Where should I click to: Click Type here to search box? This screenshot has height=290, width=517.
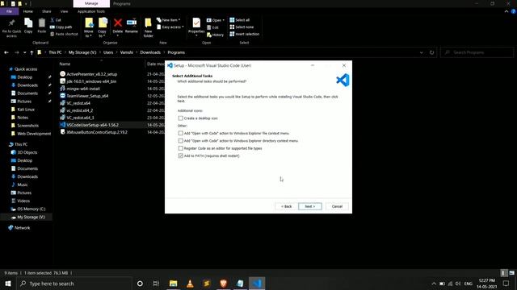tap(74, 283)
